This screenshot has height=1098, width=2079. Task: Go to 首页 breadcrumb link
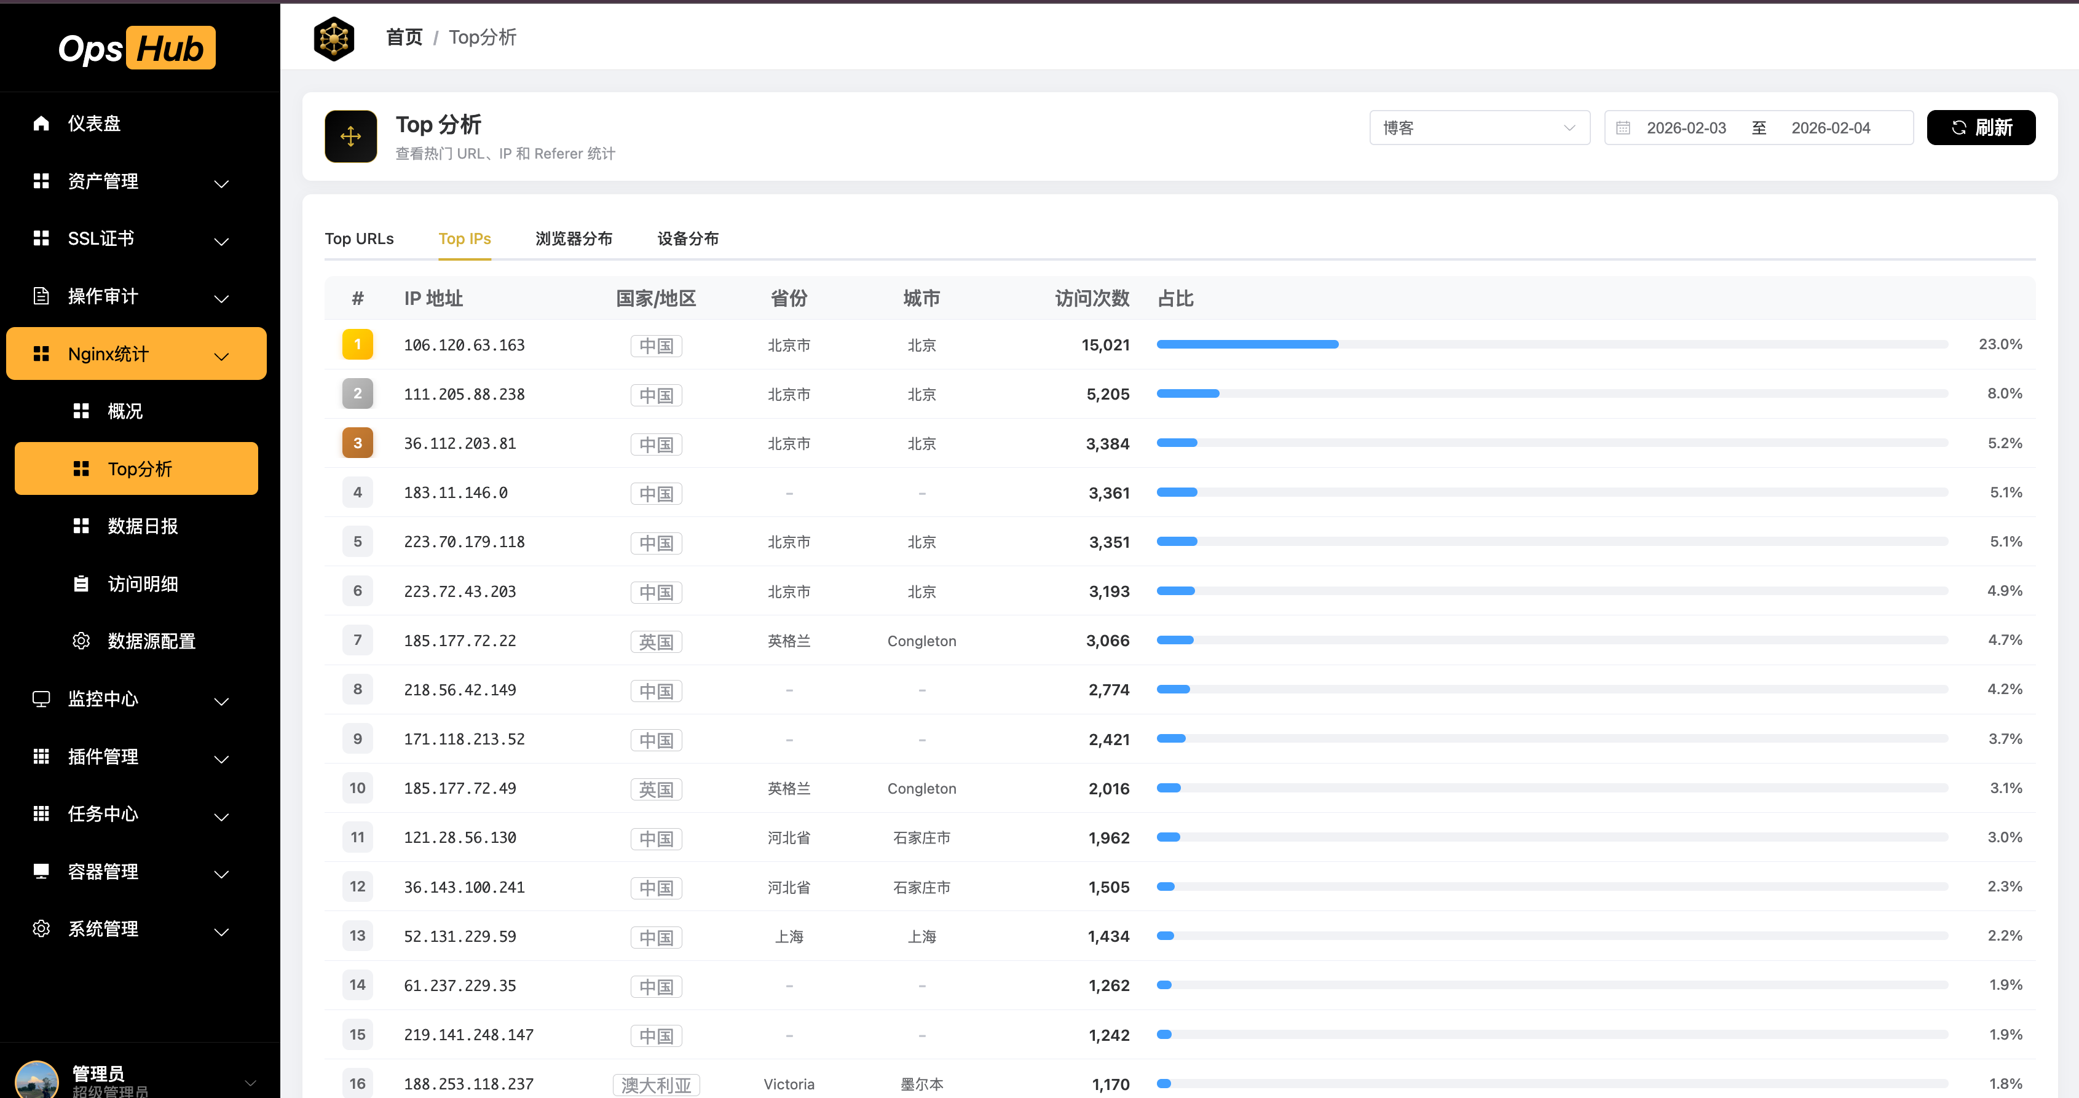point(403,37)
